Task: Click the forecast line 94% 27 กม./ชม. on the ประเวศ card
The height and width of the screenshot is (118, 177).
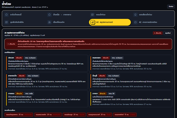Action: point(37,69)
